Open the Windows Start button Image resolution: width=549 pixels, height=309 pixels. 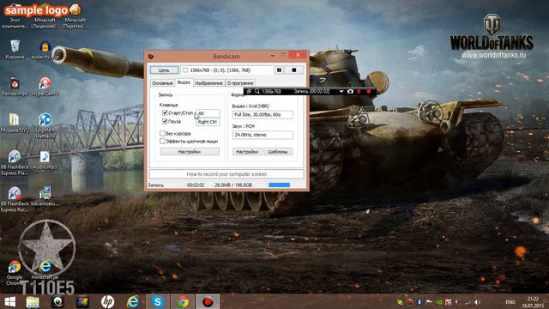click(x=9, y=301)
